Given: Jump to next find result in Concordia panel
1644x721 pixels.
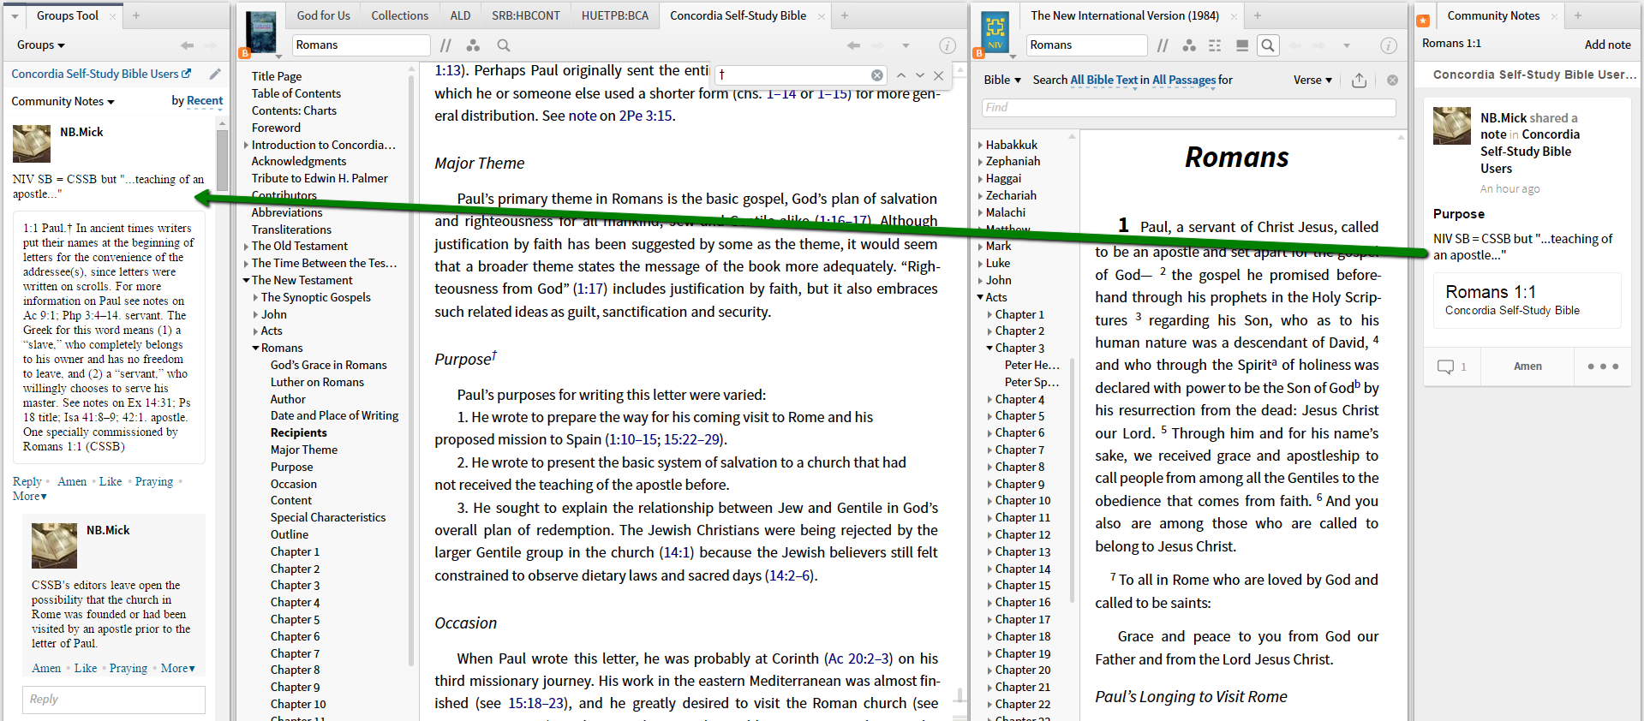Looking at the screenshot, I should click(920, 75).
